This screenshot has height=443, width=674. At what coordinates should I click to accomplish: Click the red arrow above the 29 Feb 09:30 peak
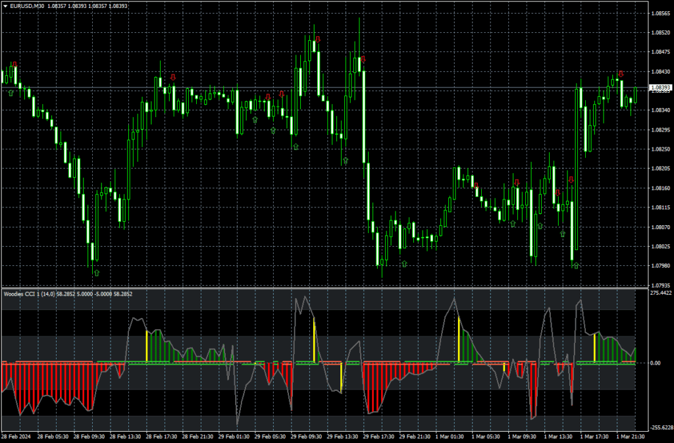[318, 40]
